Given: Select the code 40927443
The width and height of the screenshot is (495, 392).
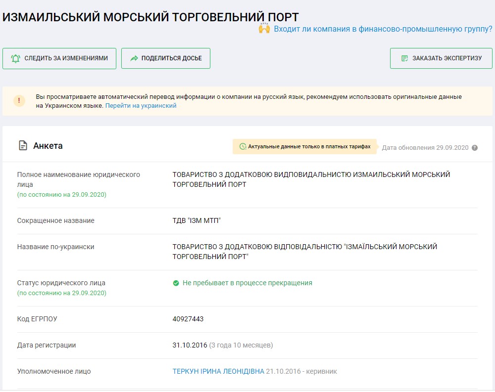Looking at the screenshot, I should click(x=188, y=319).
